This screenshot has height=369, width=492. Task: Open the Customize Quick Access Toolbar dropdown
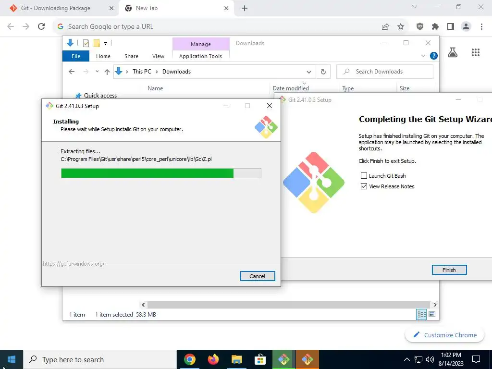pos(105,44)
